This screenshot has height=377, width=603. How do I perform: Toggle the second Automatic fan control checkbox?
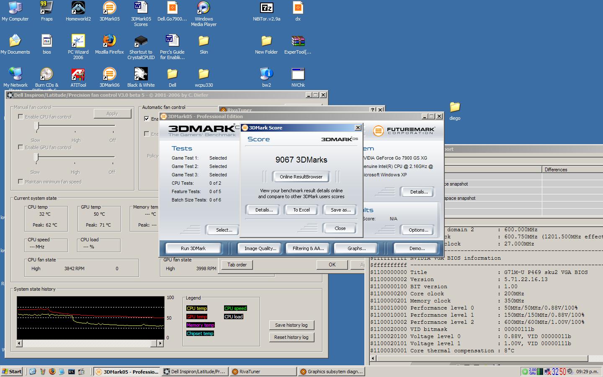[x=147, y=134]
